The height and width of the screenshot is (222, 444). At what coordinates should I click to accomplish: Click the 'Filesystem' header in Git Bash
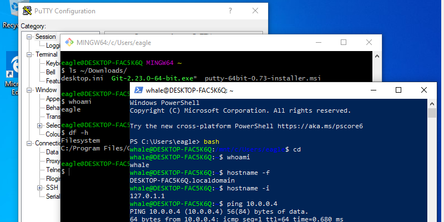pos(80,140)
